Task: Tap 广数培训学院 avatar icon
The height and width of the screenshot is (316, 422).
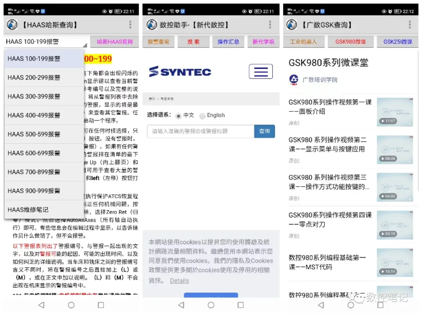Action: coord(293,80)
